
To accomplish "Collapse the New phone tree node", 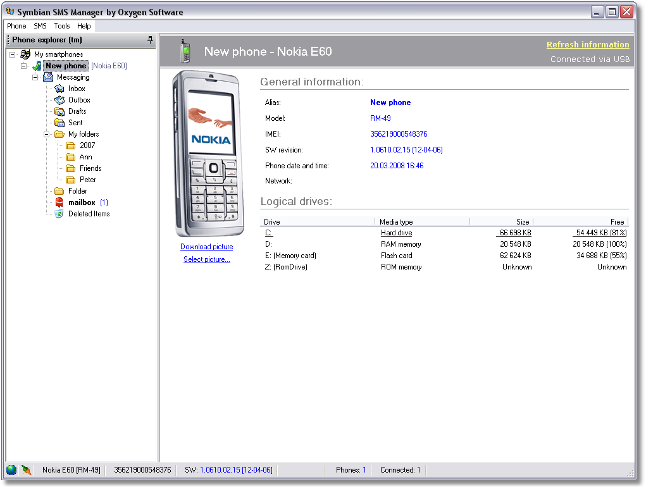I will click(x=24, y=66).
